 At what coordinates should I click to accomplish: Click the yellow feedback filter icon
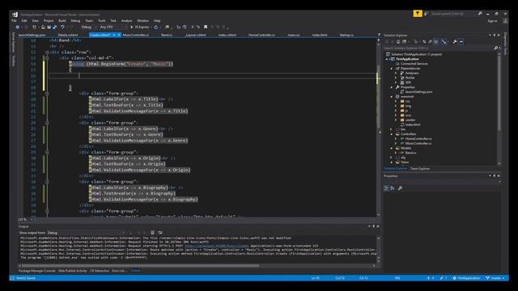[418, 14]
